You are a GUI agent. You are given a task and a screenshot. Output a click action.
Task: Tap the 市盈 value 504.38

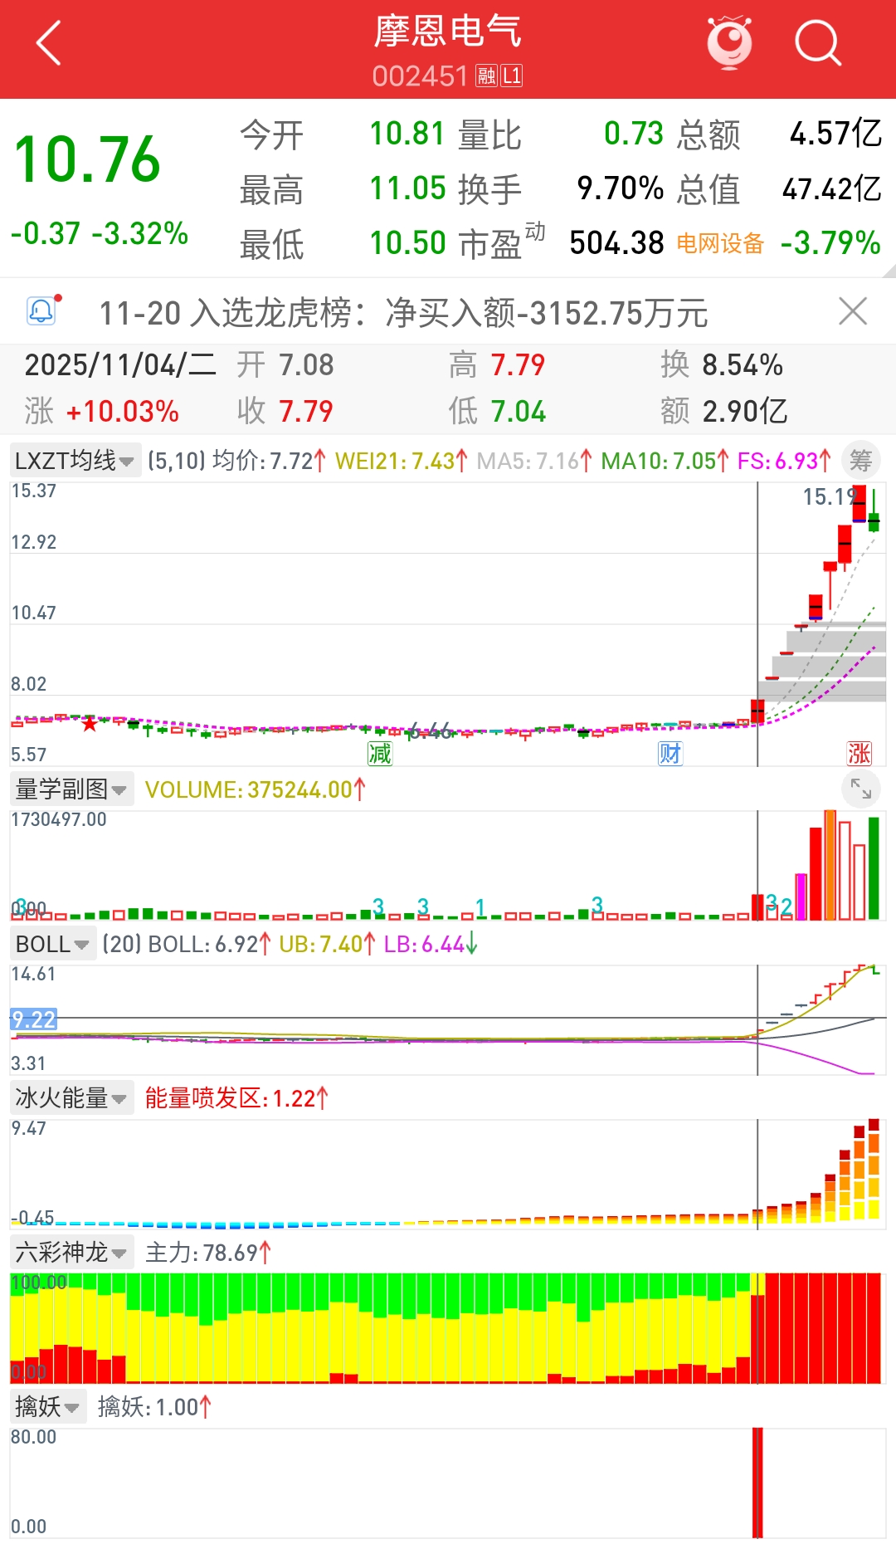616,243
